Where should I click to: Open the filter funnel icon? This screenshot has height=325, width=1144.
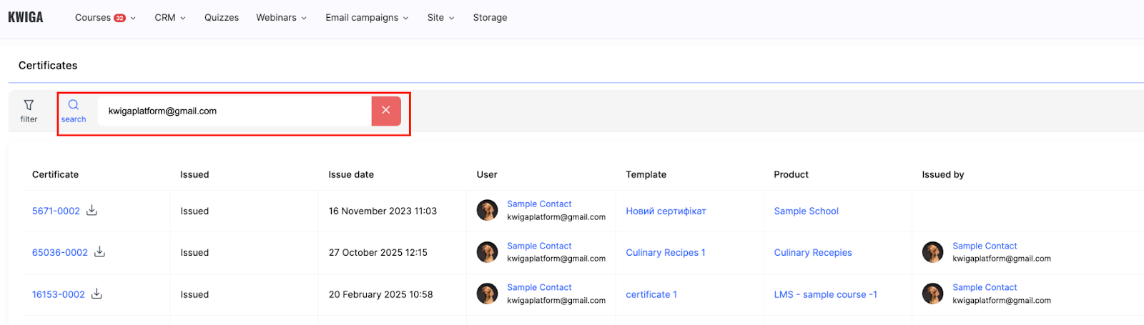point(29,105)
